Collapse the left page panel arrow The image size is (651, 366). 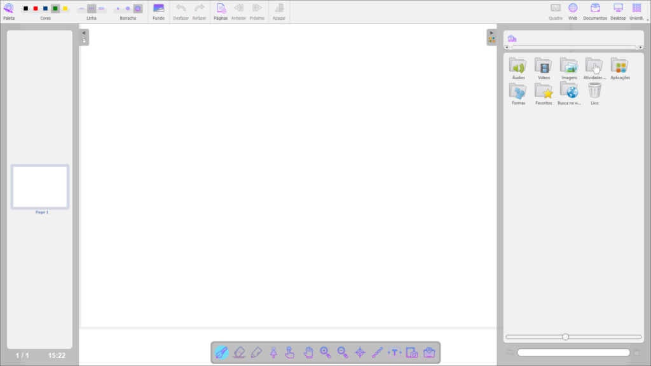[84, 33]
